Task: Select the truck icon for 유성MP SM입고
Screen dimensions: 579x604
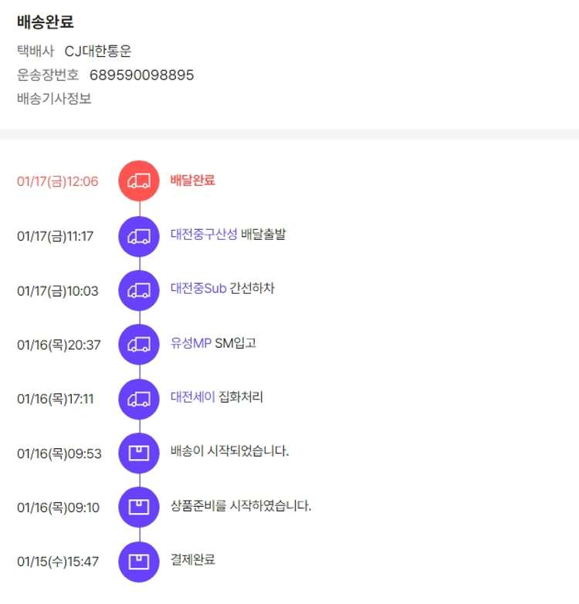Action: click(x=139, y=344)
